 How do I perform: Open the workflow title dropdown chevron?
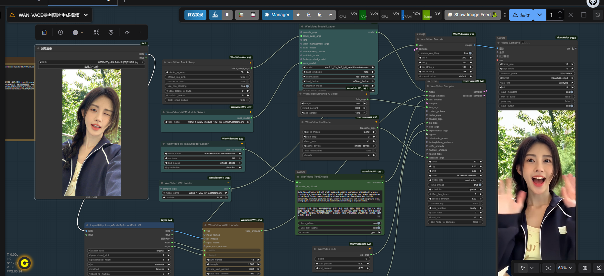click(86, 15)
